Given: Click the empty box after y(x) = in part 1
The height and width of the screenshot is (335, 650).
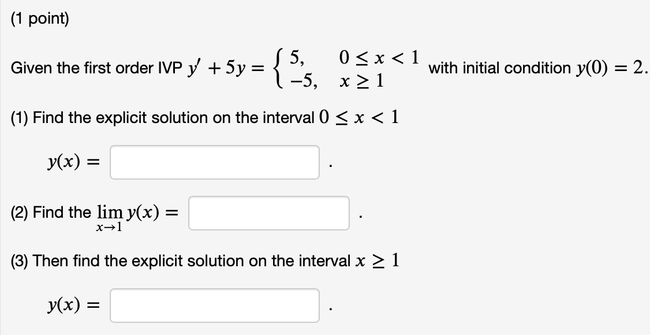Looking at the screenshot, I should click(215, 163).
